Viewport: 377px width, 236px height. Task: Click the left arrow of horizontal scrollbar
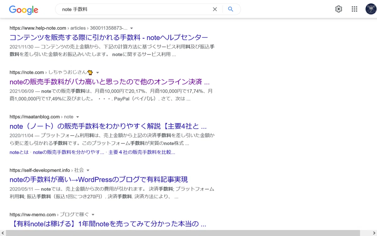pyautogui.click(x=3, y=233)
